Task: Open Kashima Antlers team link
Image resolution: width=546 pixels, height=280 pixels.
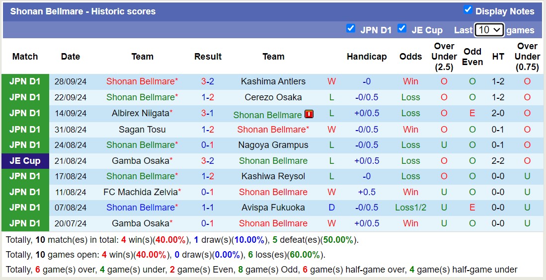Action: 273,81
